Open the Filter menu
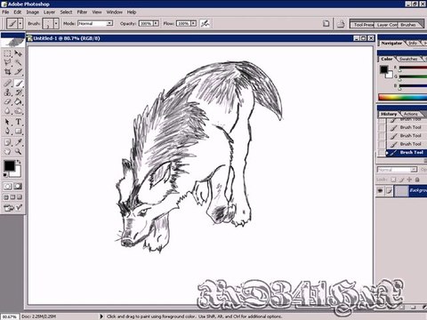This screenshot has height=320, width=427. coord(82,12)
